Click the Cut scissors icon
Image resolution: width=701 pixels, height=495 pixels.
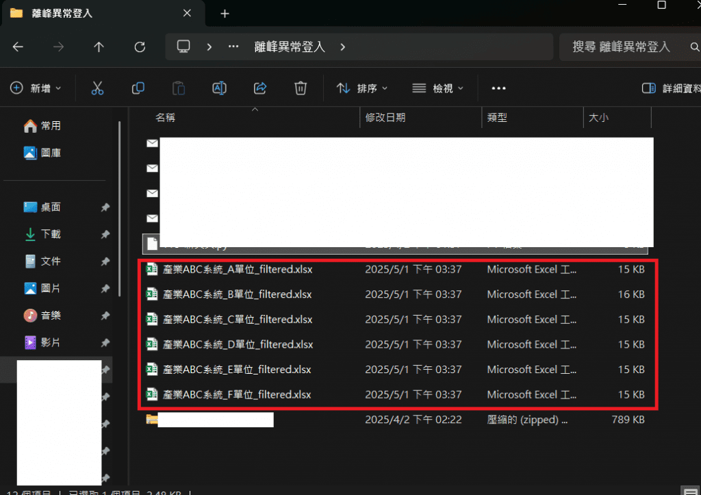click(97, 88)
